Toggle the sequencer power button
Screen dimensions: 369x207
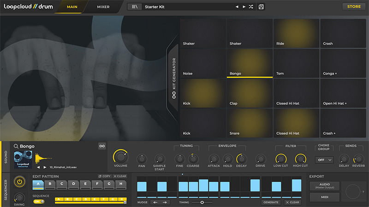pos(19,181)
